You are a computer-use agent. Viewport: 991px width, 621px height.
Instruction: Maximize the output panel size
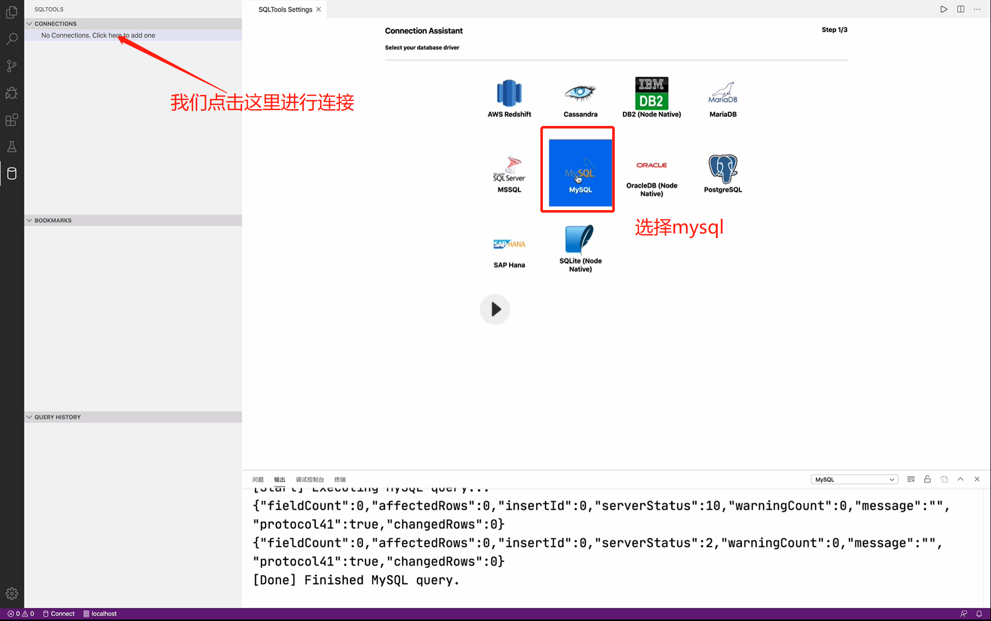coord(960,479)
